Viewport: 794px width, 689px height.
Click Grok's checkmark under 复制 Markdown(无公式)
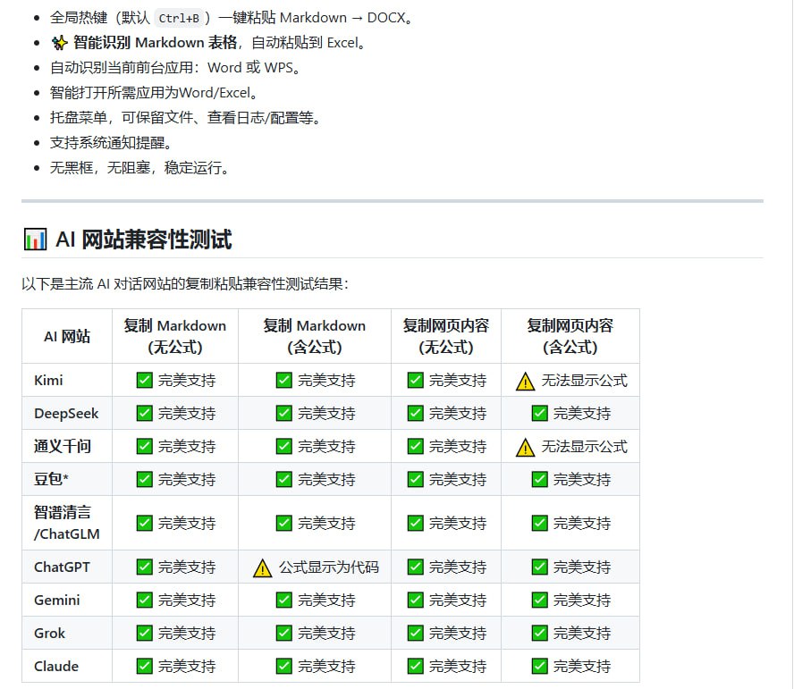pos(143,633)
